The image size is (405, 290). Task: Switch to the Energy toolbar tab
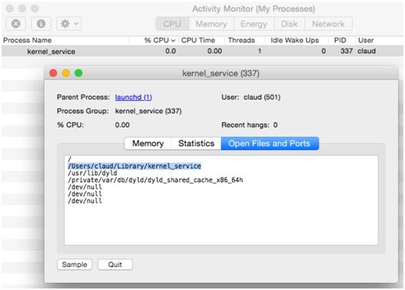pos(253,24)
